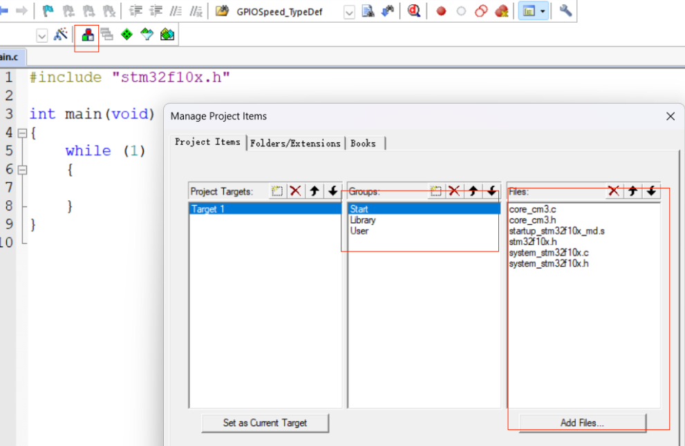Image resolution: width=685 pixels, height=446 pixels.
Task: Collapse the while loop fold marker
Action: click(22, 170)
